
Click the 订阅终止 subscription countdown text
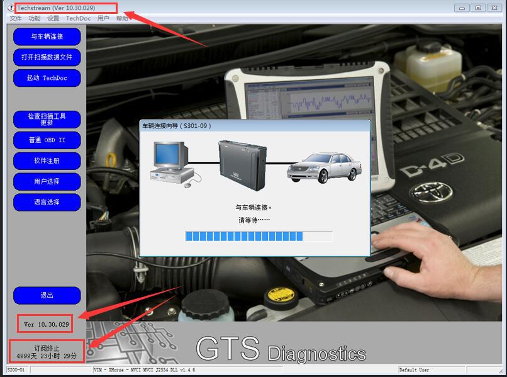tap(47, 352)
